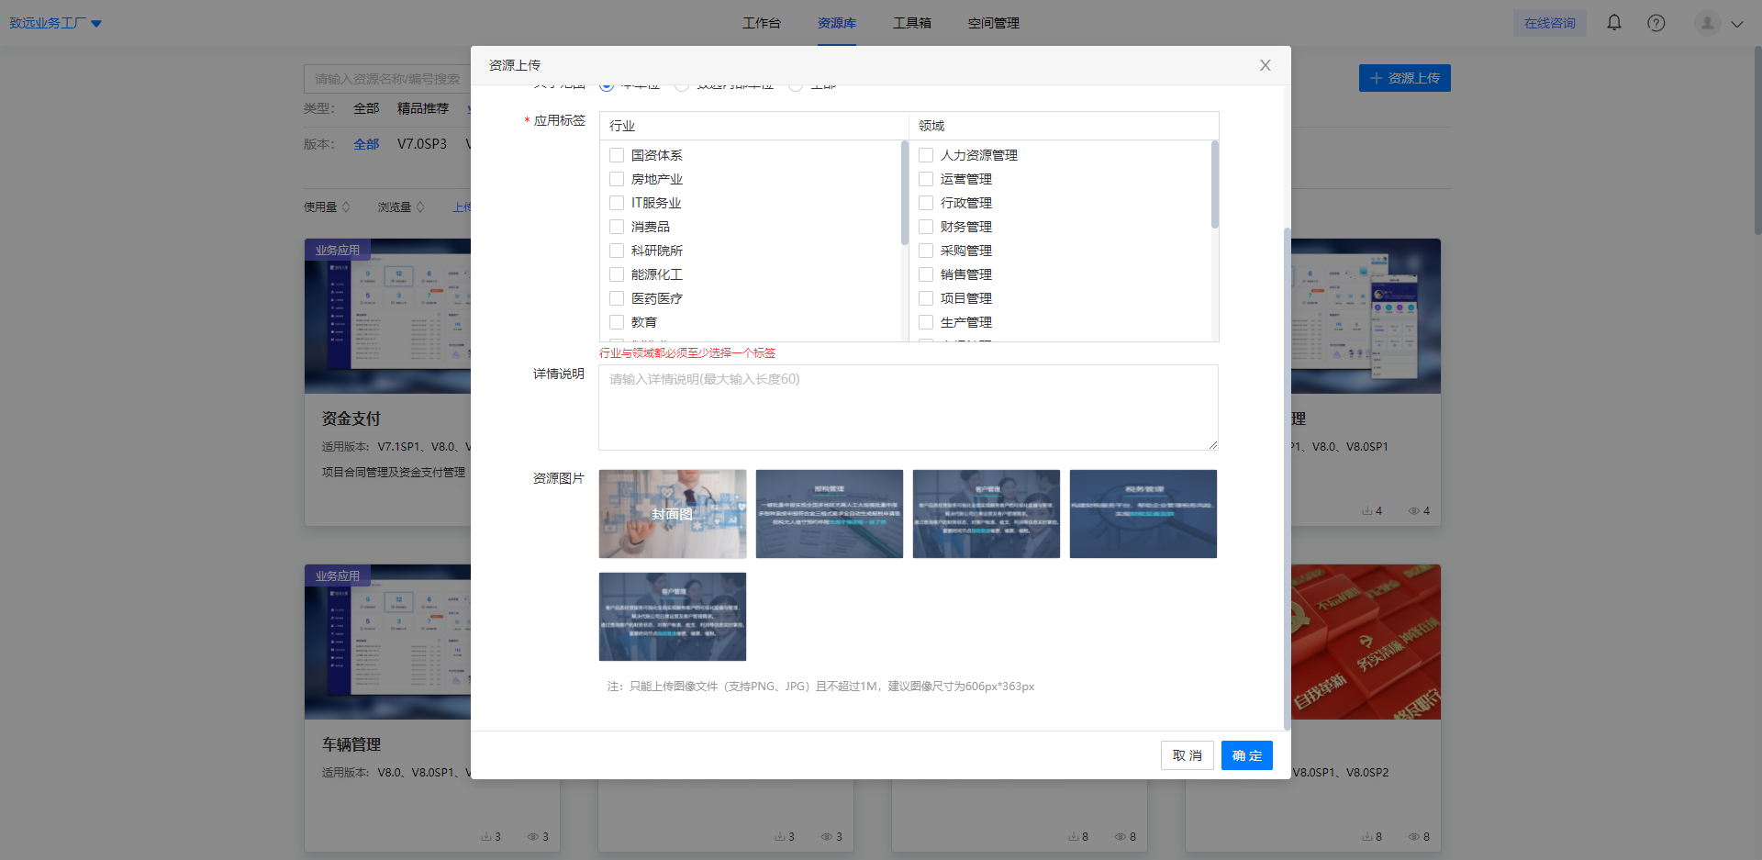
Task: Sort by 使用量
Action: tap(327, 207)
